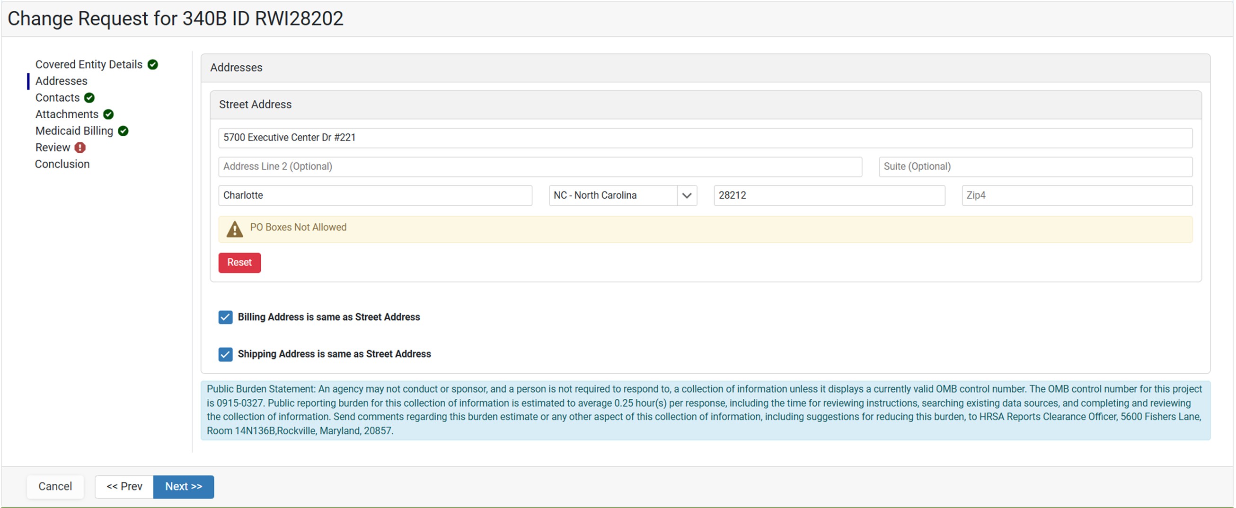Image resolution: width=1236 pixels, height=508 pixels.
Task: Cancel the change request
Action: [55, 486]
